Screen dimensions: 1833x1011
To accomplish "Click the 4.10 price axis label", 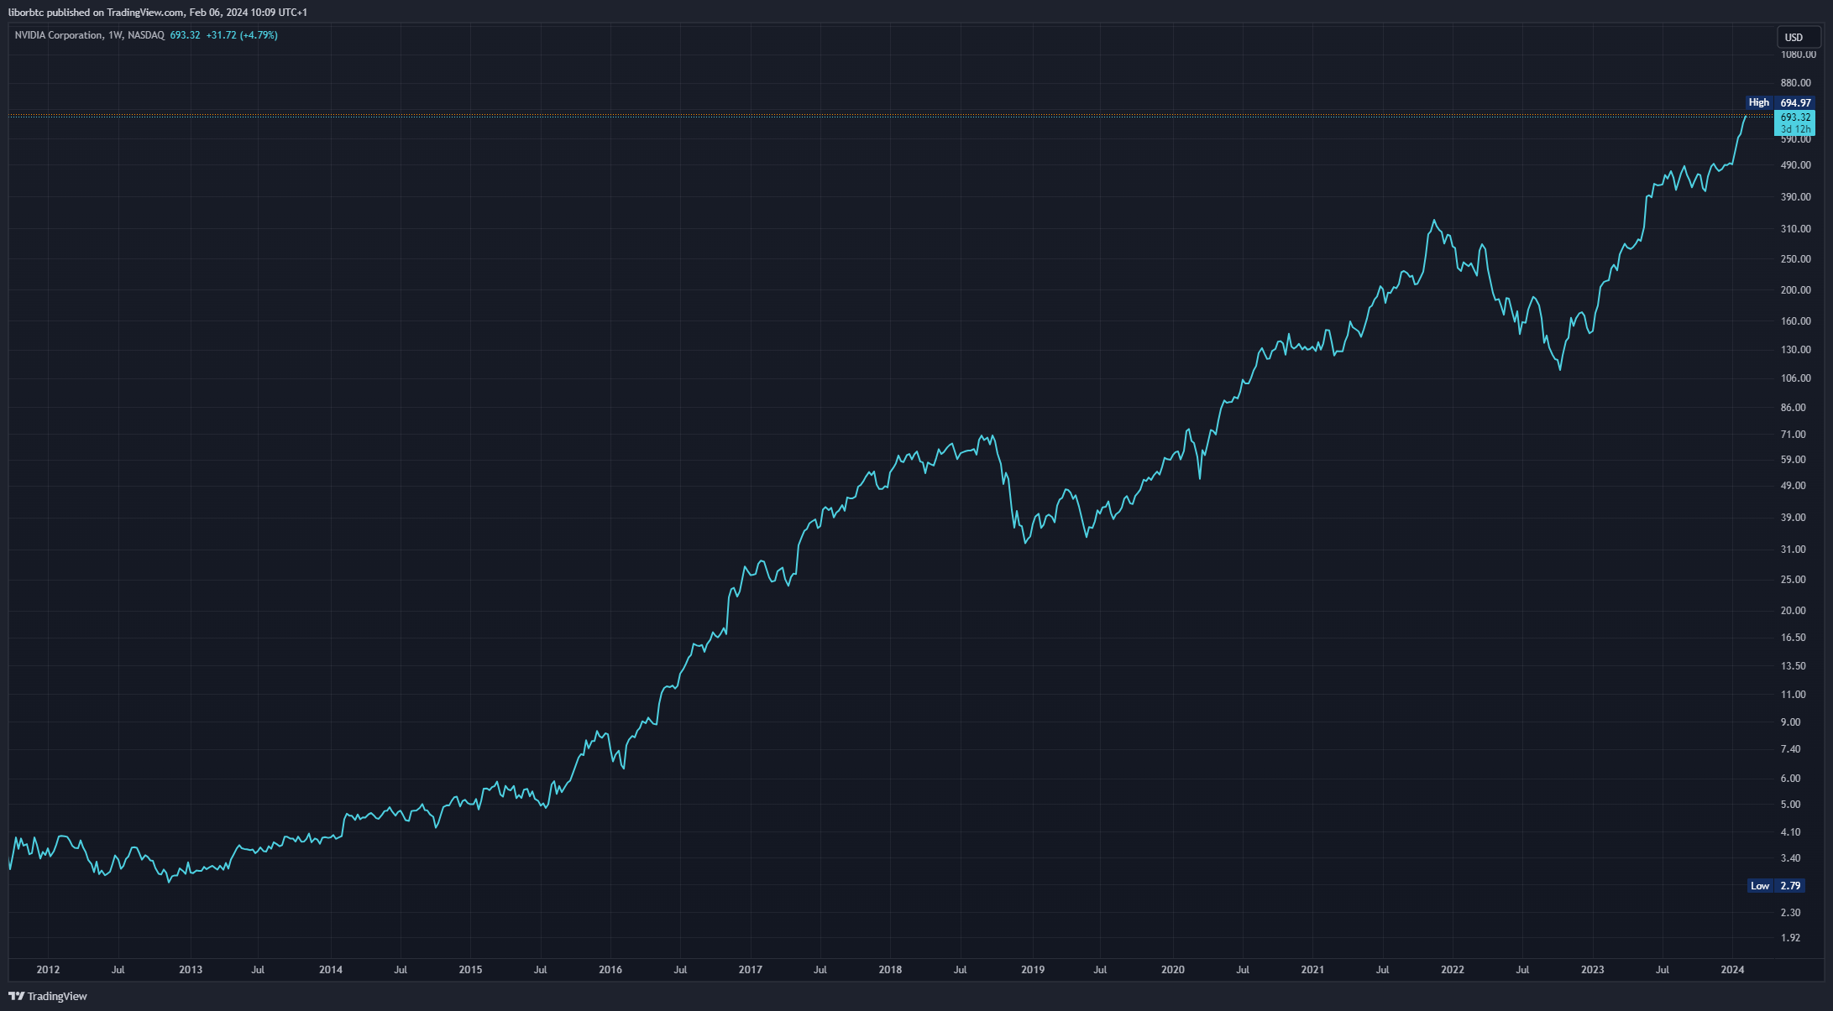I will (1790, 832).
